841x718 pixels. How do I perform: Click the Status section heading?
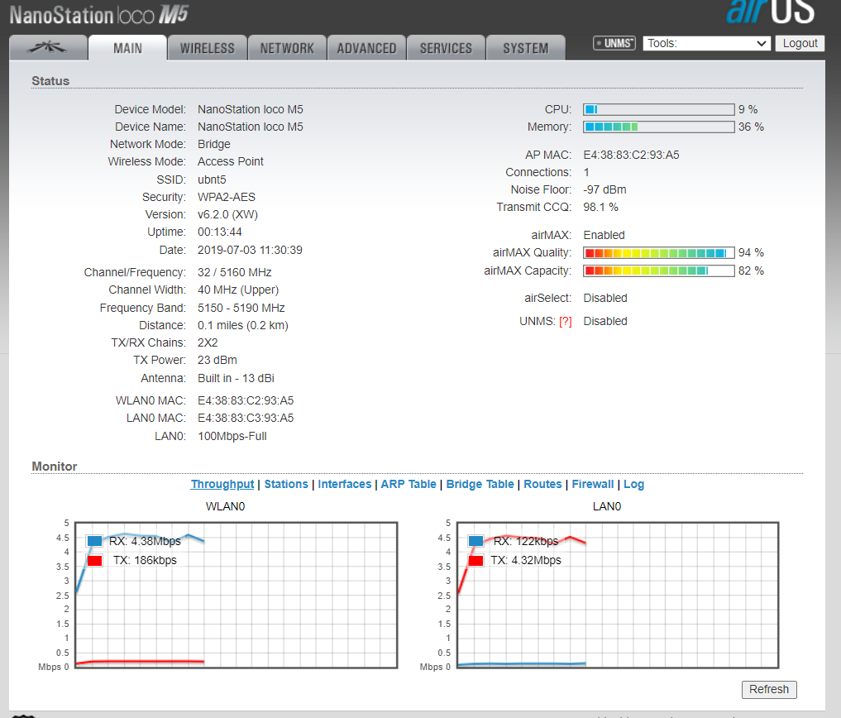click(x=50, y=81)
